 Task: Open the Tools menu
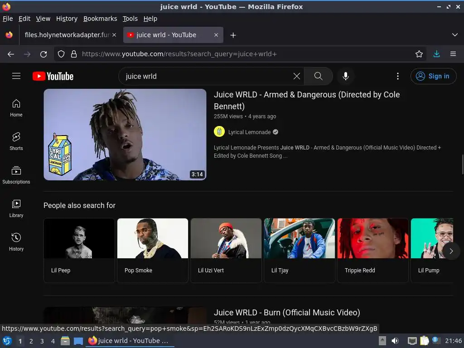[x=130, y=19]
